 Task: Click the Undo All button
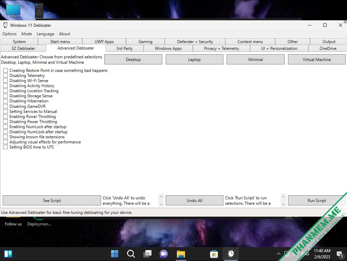coord(194,201)
